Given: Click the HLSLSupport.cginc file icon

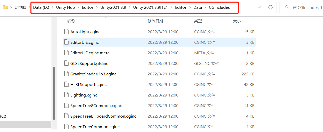Looking at the screenshot, I should (x=66, y=84).
